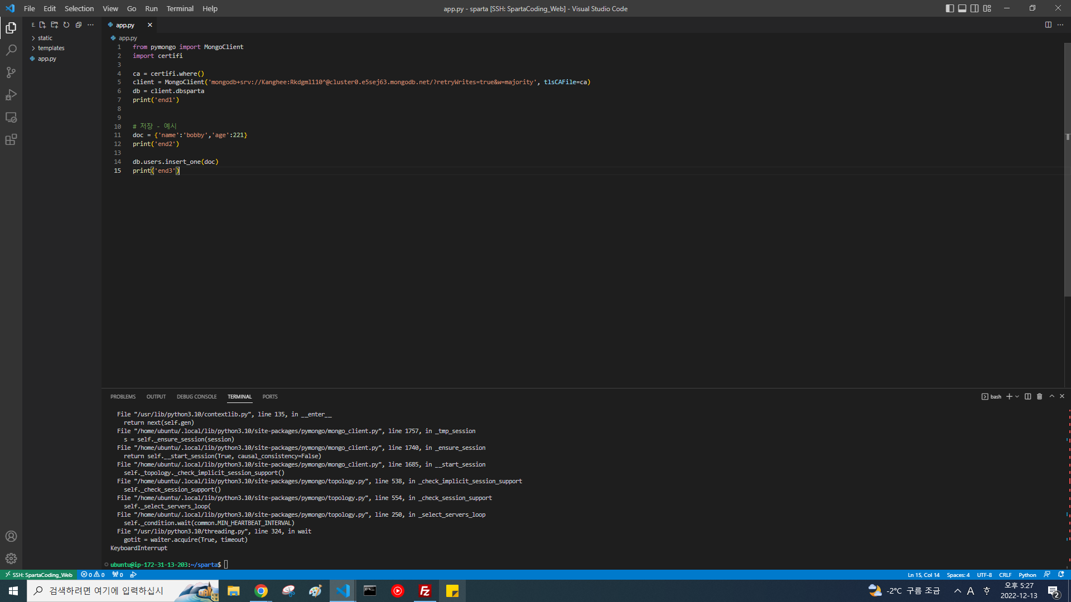
Task: Split the editor right
Action: 1048,25
